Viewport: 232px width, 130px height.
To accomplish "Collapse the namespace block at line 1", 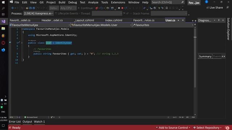I will tap(22, 29).
